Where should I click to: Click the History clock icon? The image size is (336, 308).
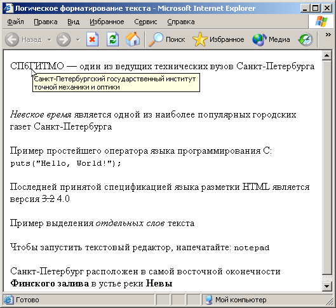(306, 39)
